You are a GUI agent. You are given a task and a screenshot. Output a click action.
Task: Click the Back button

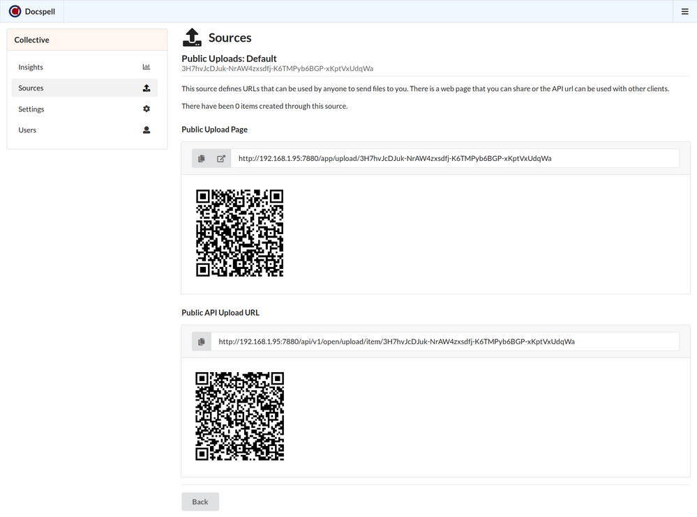point(200,502)
